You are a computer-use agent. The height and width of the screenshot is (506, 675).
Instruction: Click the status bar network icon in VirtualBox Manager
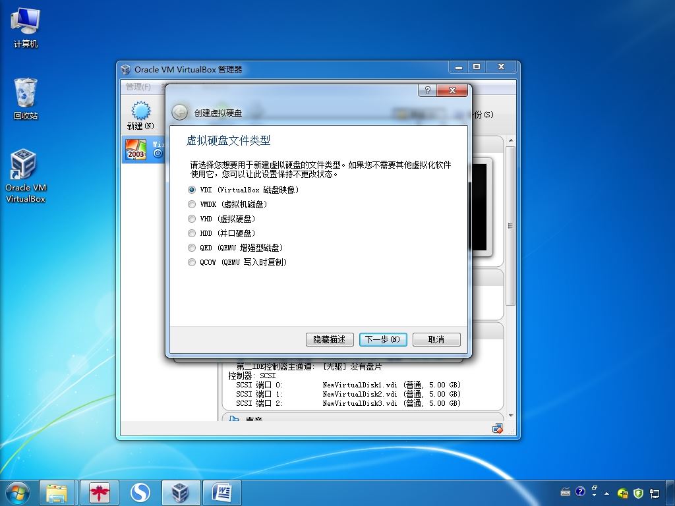[x=498, y=428]
